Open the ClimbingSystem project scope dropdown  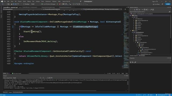click(23, 9)
